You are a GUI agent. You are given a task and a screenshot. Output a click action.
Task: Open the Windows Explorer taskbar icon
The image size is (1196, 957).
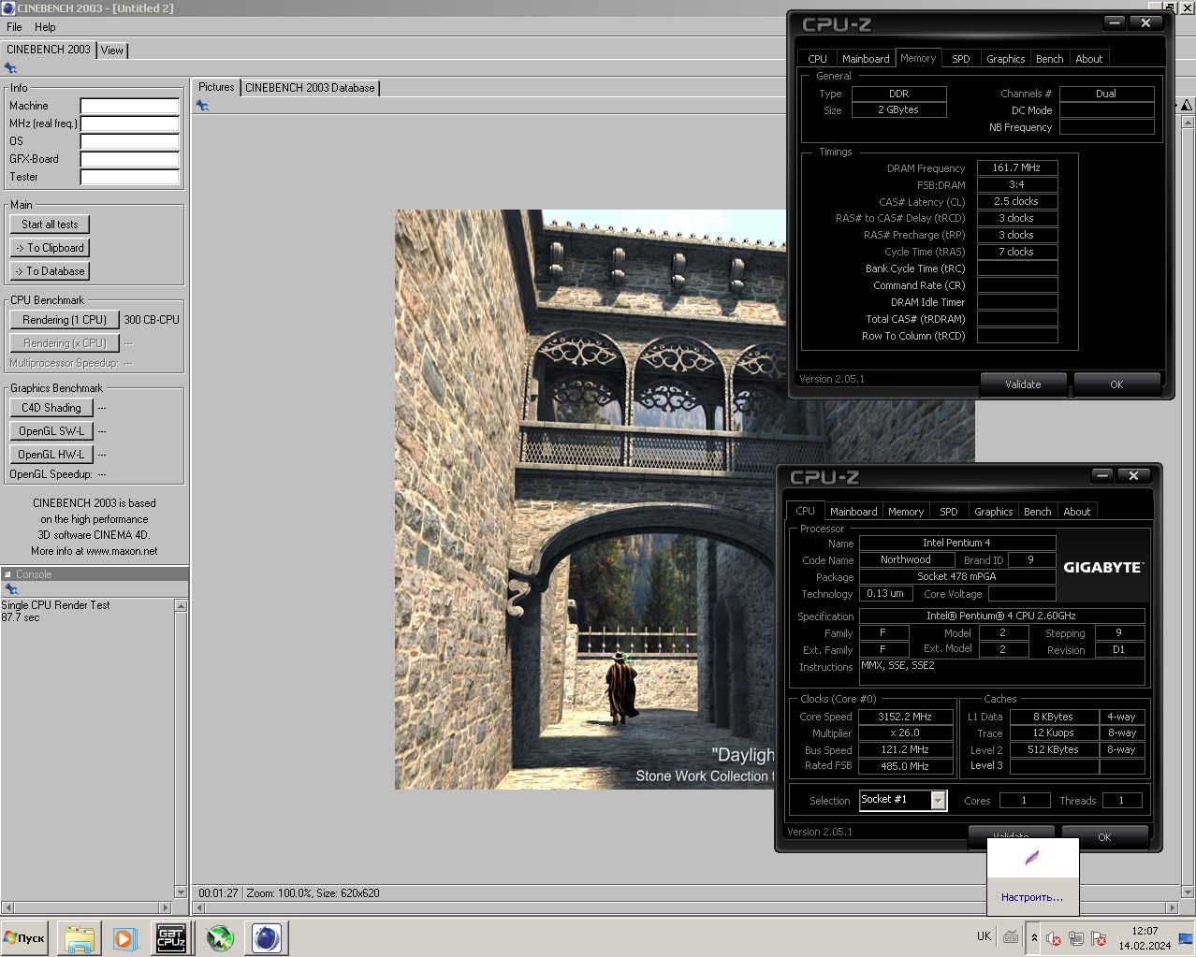[x=80, y=937]
